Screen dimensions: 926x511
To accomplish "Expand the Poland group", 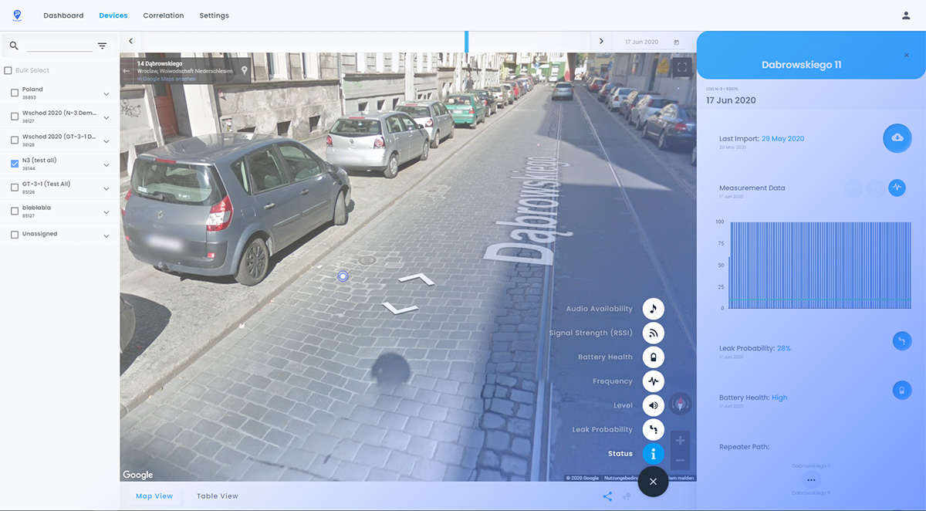I will click(x=106, y=94).
